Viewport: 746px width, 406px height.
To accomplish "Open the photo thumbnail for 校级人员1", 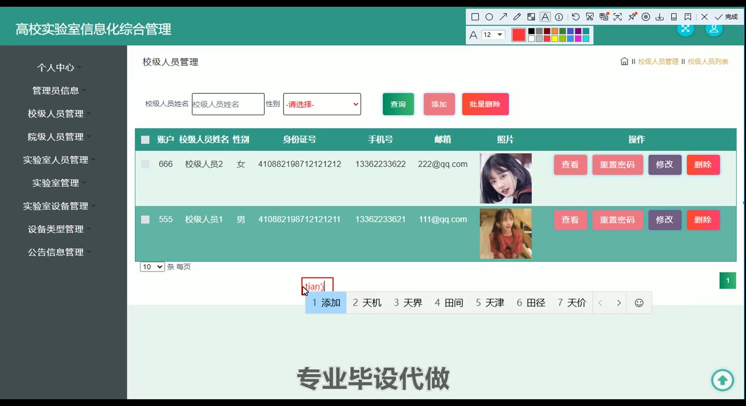I will click(506, 234).
